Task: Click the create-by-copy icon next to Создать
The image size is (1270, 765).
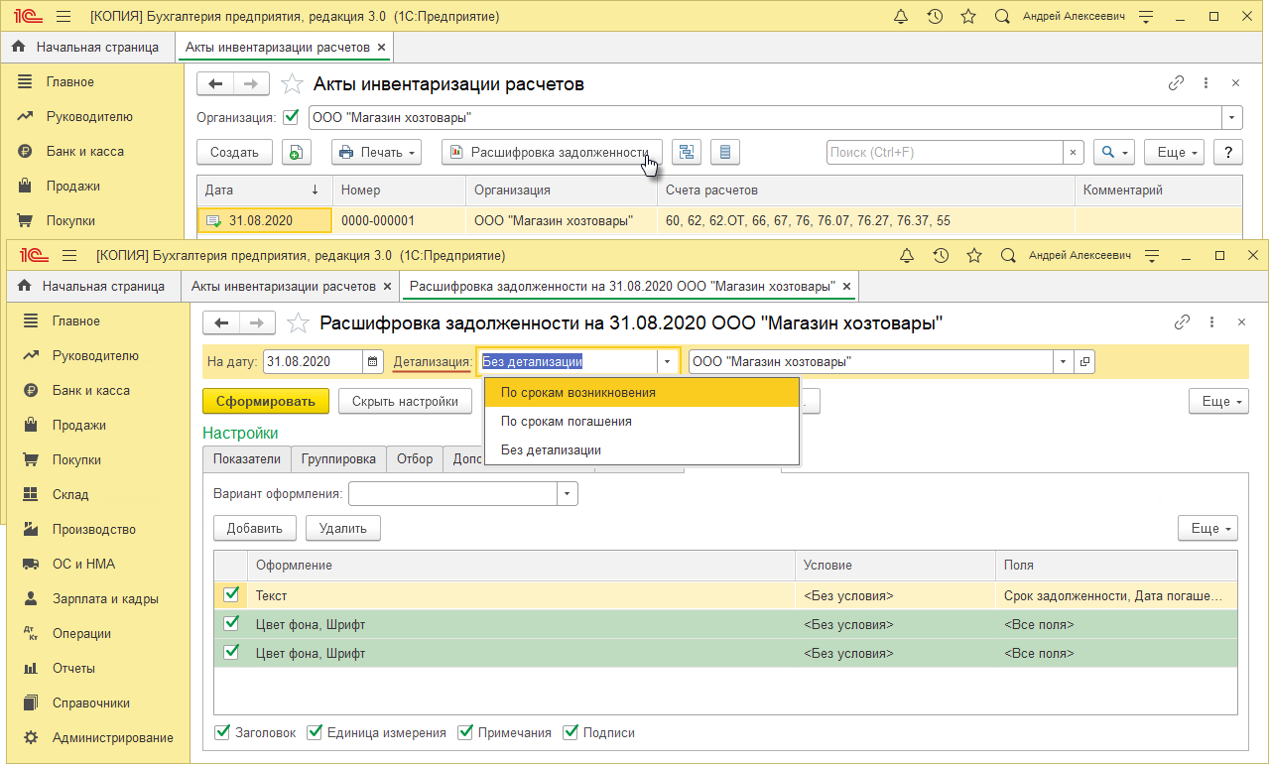Action: coord(297,152)
